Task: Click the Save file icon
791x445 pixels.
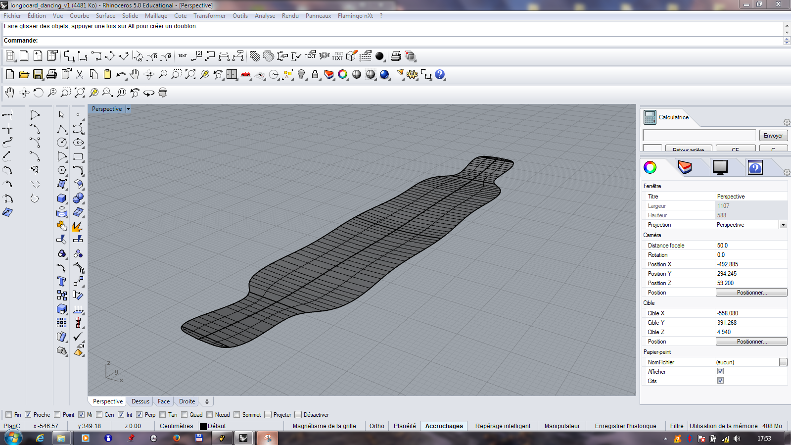Action: (38, 75)
